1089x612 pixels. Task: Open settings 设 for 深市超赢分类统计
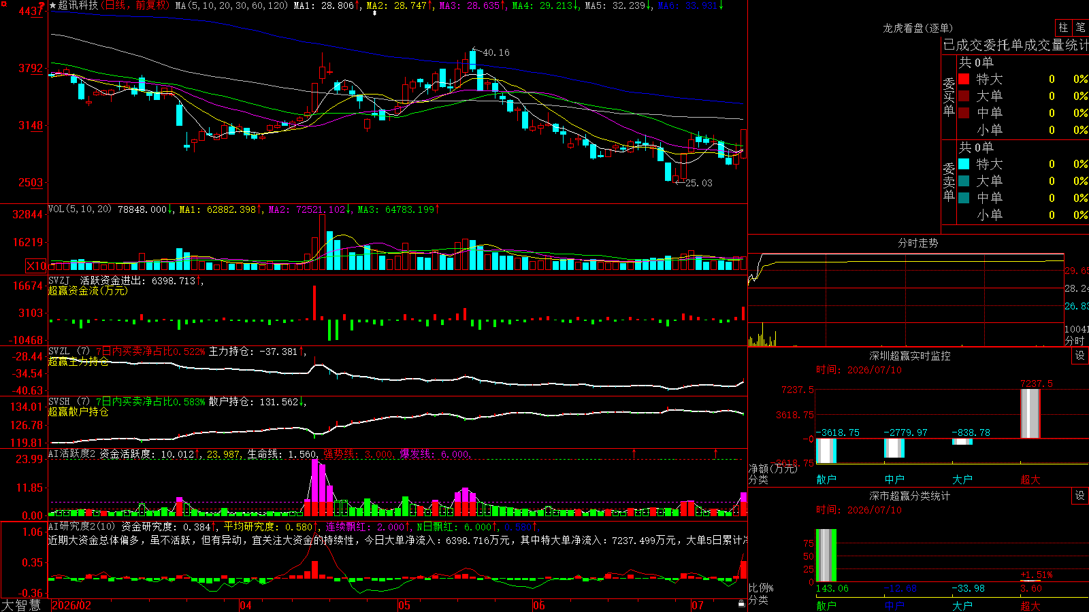(x=1080, y=496)
